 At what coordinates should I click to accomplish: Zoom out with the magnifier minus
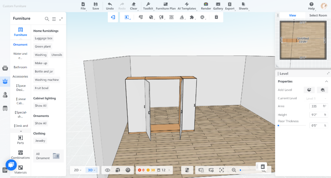coord(234,170)
